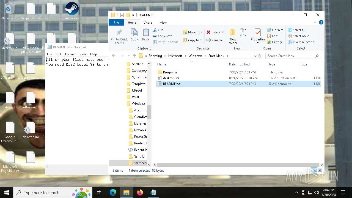Select Microsoft Edge.lnk.rizz desktop file
The image size is (352, 198).
pos(10,162)
